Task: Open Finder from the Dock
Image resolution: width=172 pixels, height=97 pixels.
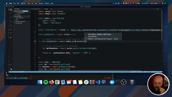Action: [x=40, y=82]
